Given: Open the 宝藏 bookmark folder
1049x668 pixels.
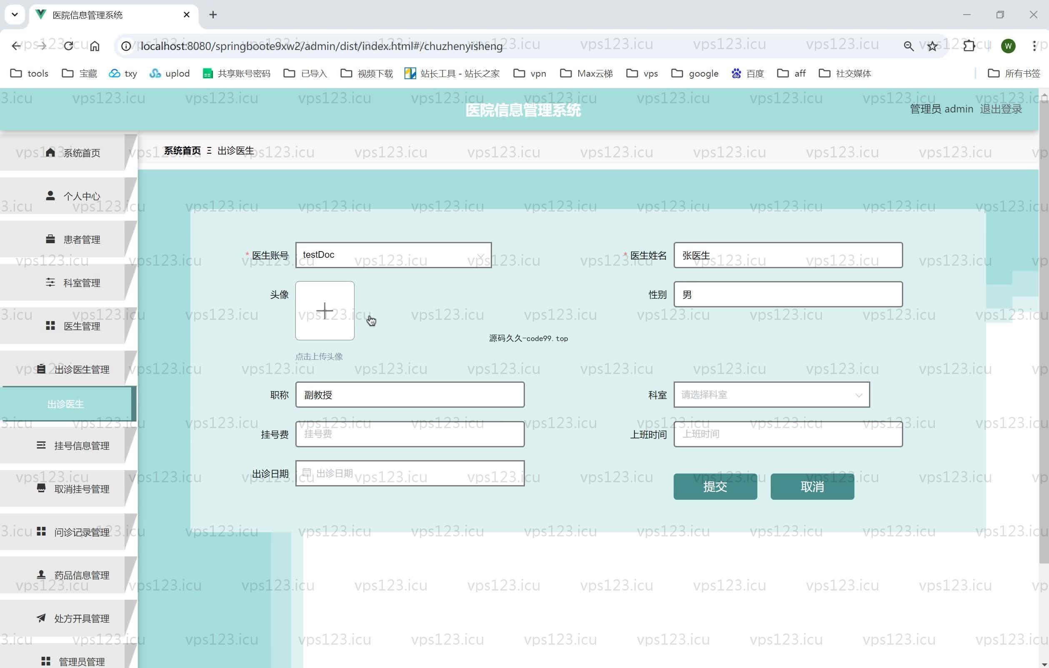Looking at the screenshot, I should (79, 73).
